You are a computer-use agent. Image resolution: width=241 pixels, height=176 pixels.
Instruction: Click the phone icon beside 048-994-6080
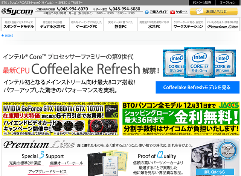[x=111, y=9]
